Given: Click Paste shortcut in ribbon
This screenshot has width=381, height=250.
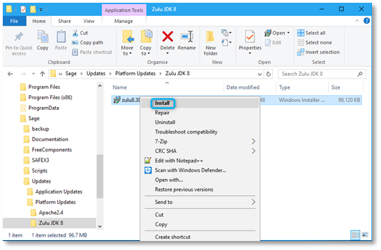Looking at the screenshot, I should (x=92, y=52).
